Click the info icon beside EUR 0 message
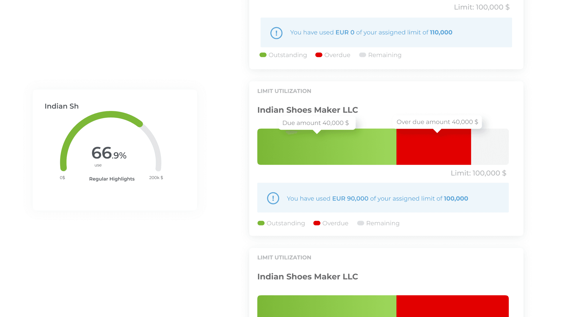The image size is (563, 317). (276, 33)
